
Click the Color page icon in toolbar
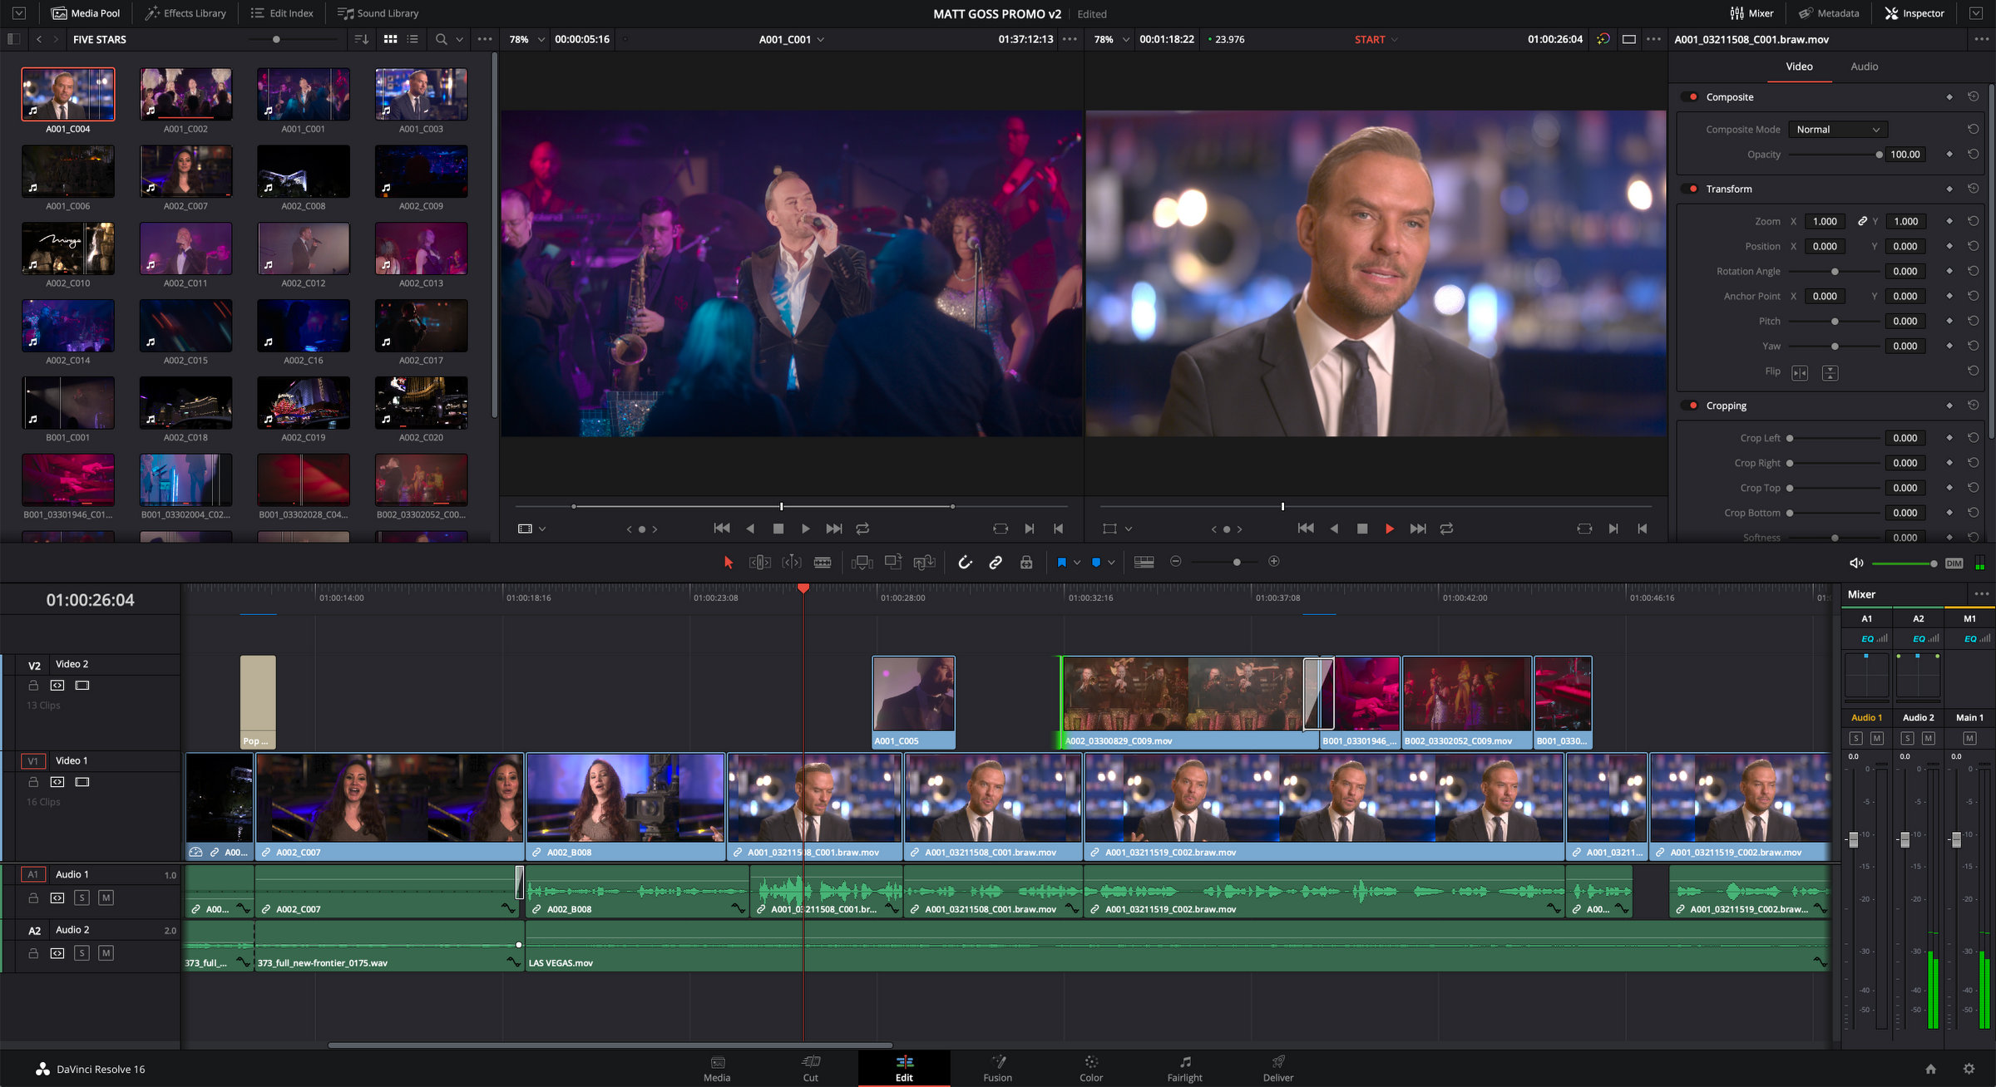click(x=1092, y=1067)
